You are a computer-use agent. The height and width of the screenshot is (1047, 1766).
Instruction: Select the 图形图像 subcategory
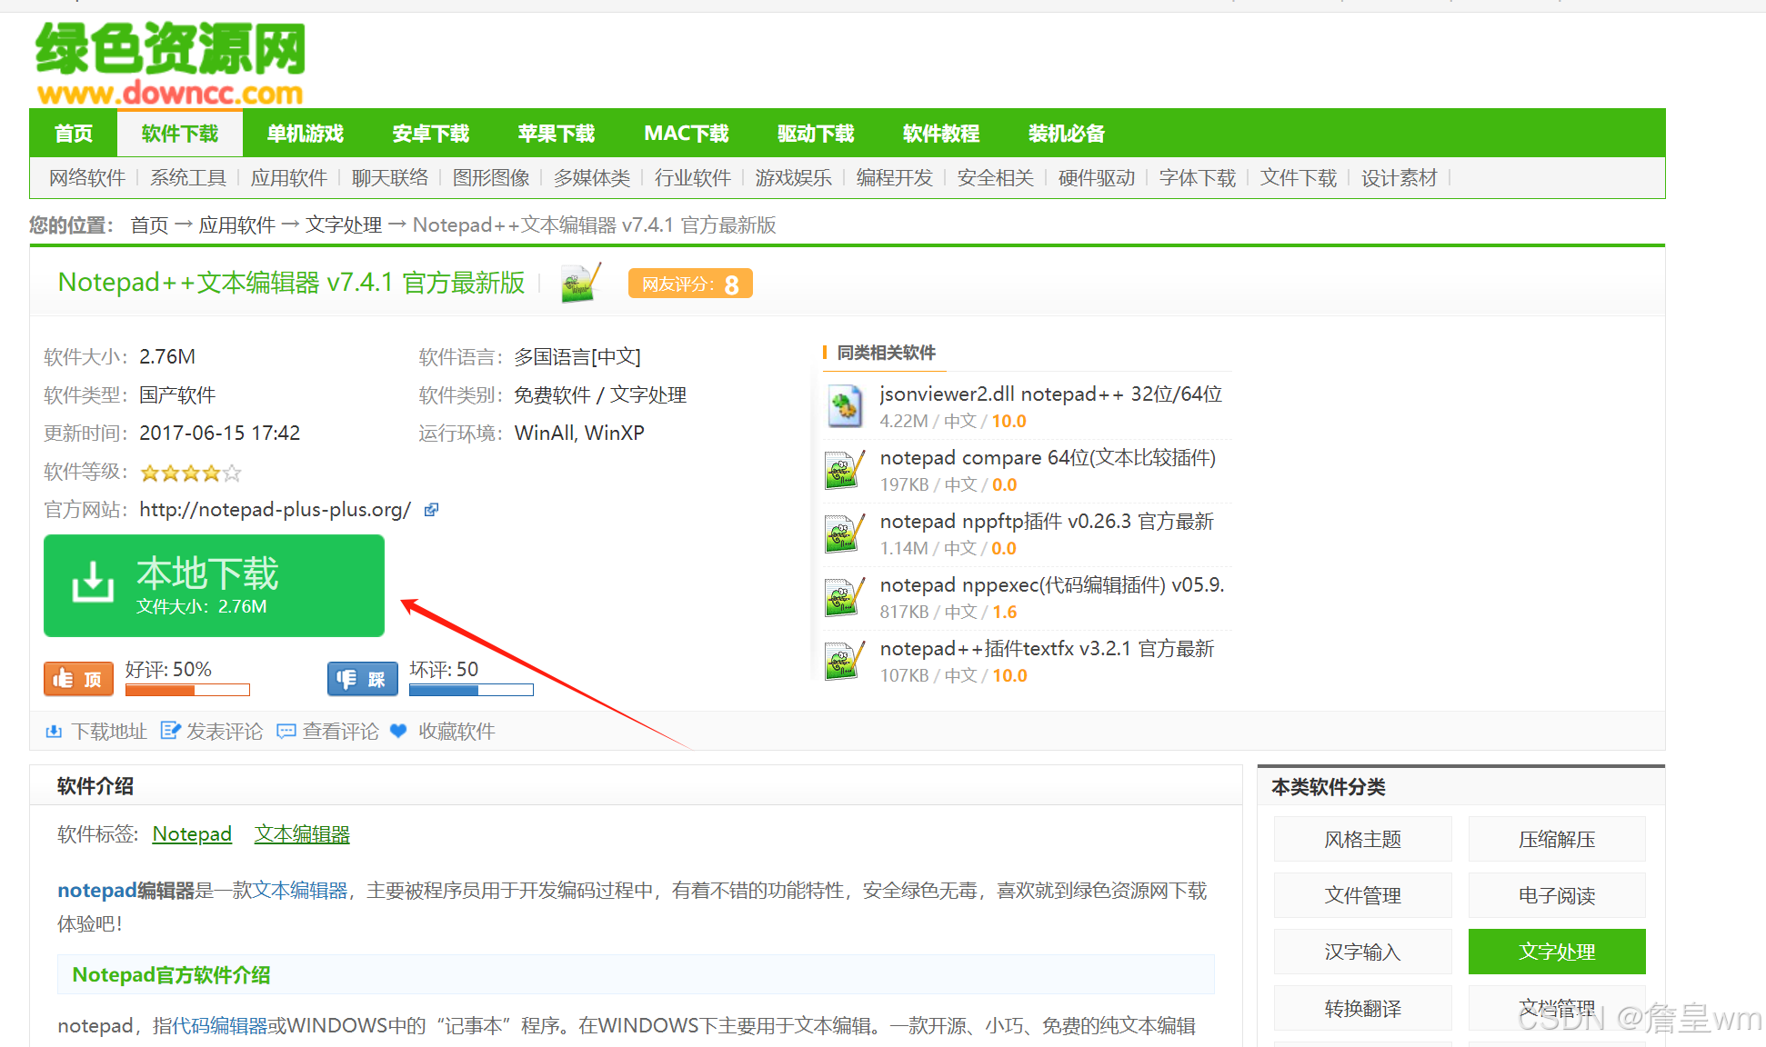pyautogui.click(x=491, y=178)
